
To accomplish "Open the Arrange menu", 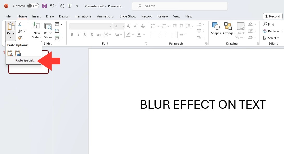I will coord(228,30).
